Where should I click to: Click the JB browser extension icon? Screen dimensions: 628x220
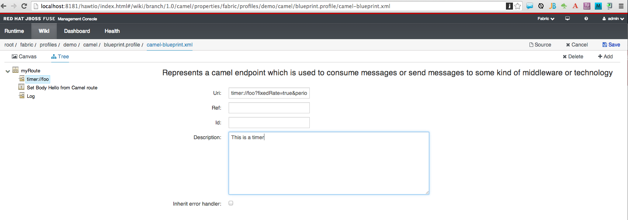point(552,6)
